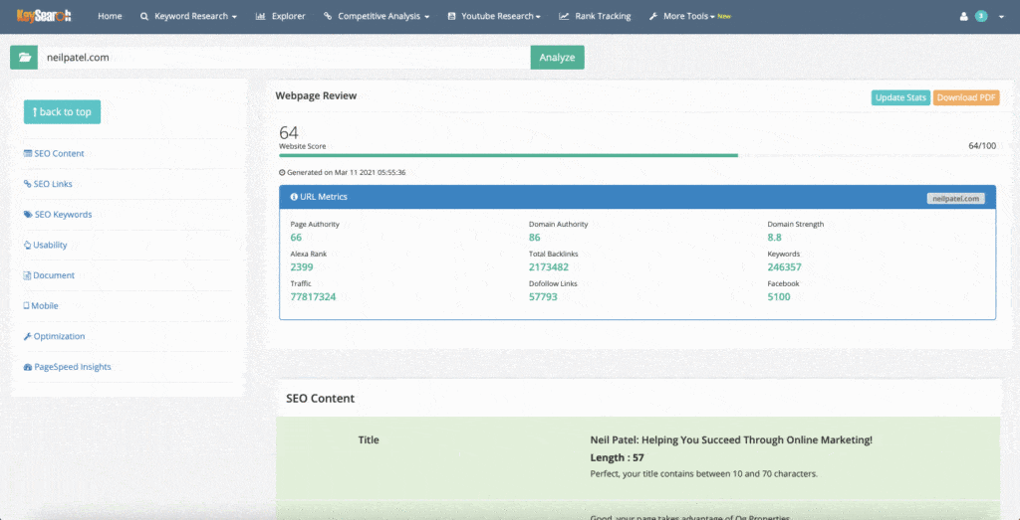Click the SEO Keywords tag icon
Screen dimensions: 1020x520
(28, 214)
